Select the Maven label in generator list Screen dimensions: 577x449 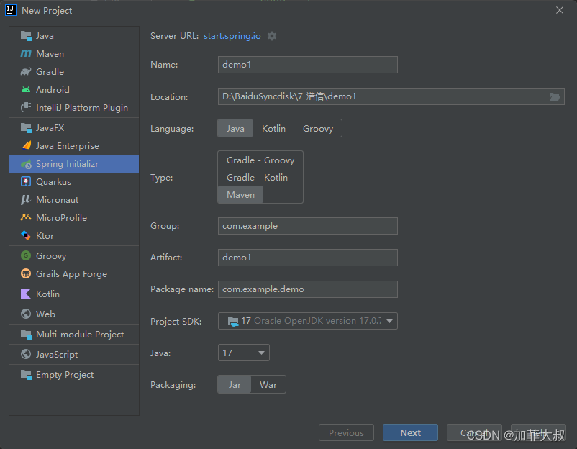(x=50, y=54)
